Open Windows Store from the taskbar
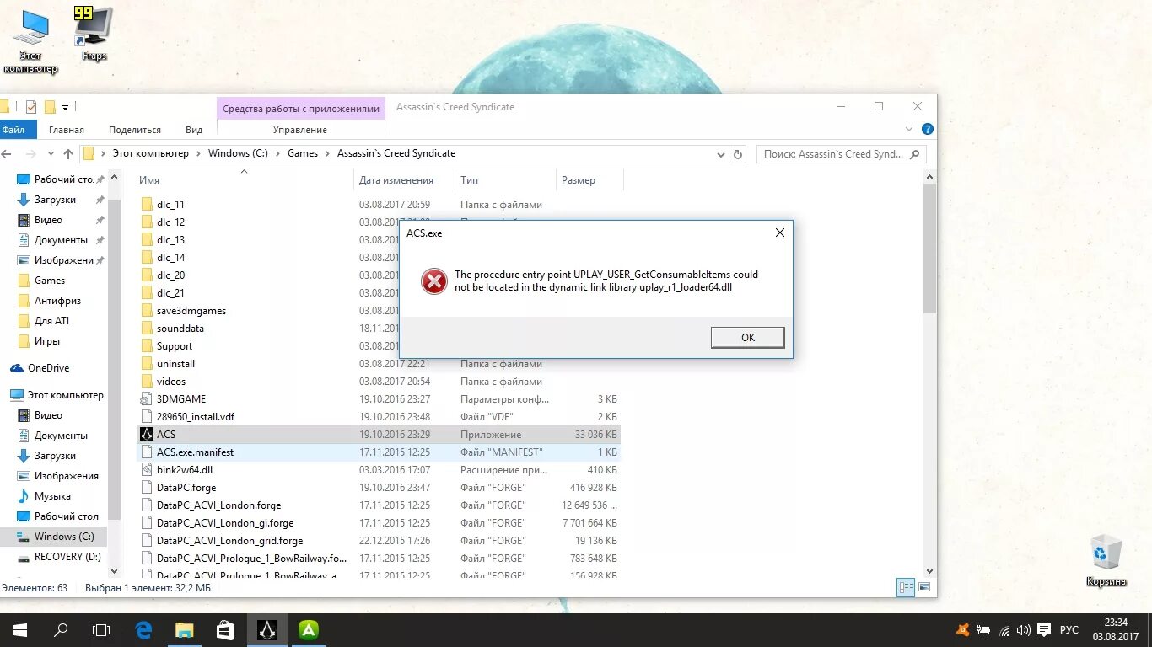Screen dimensions: 1152x647 [x=225, y=630]
